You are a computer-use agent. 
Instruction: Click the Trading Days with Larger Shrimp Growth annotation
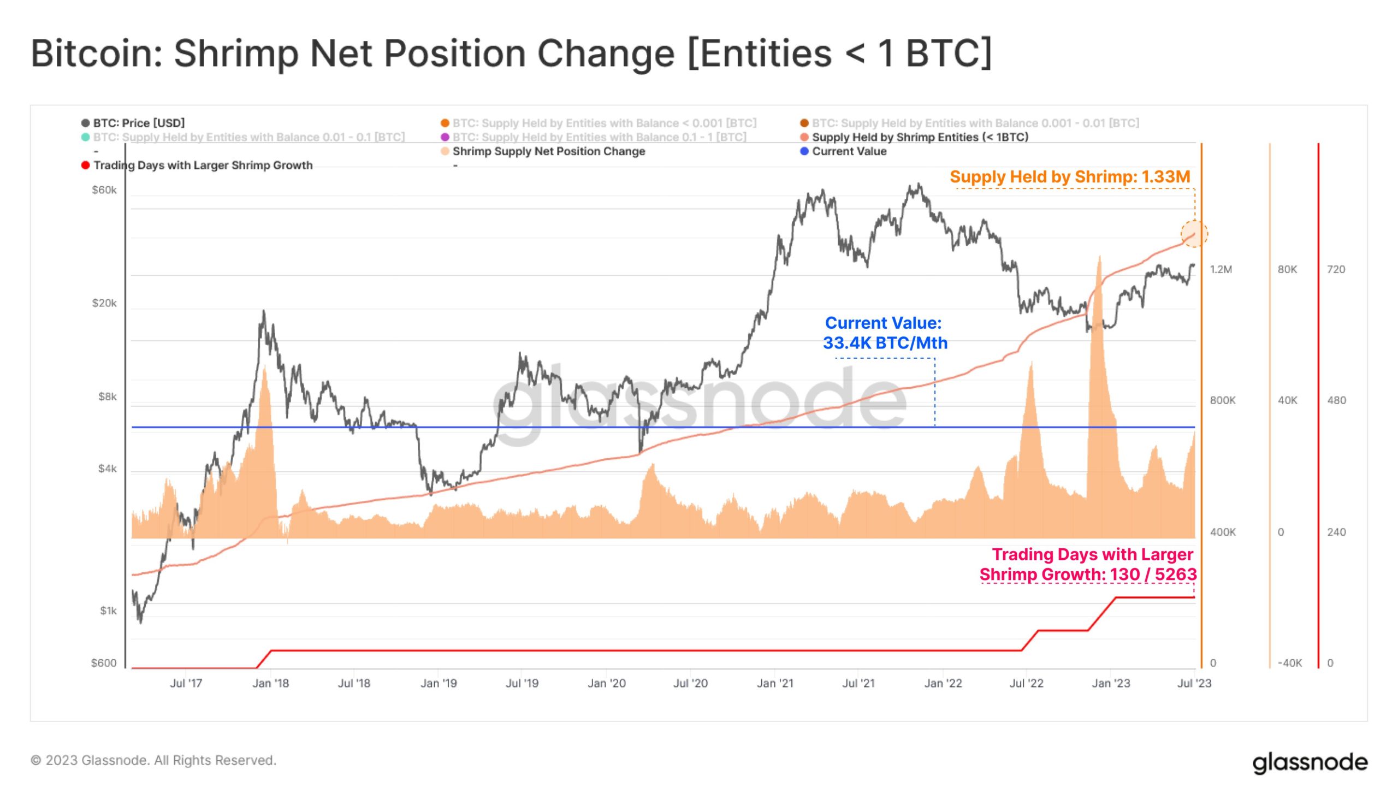pyautogui.click(x=1088, y=564)
